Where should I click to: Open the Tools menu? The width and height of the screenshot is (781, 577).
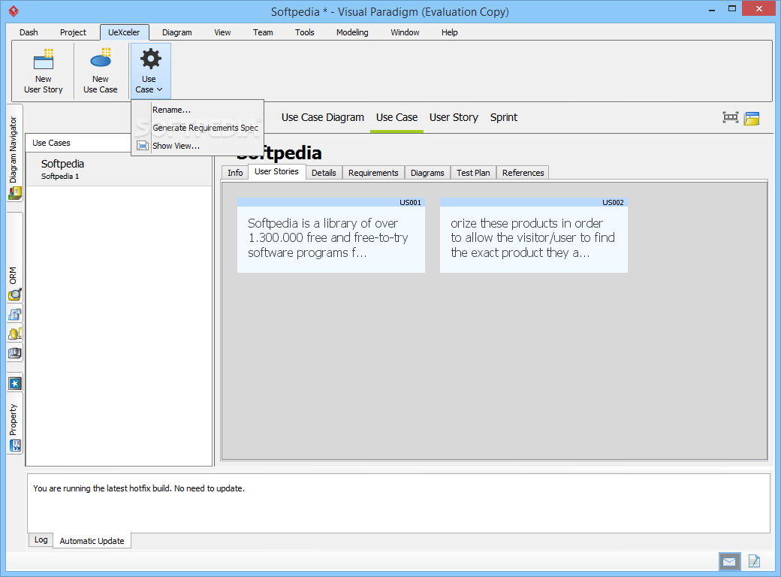tap(304, 32)
